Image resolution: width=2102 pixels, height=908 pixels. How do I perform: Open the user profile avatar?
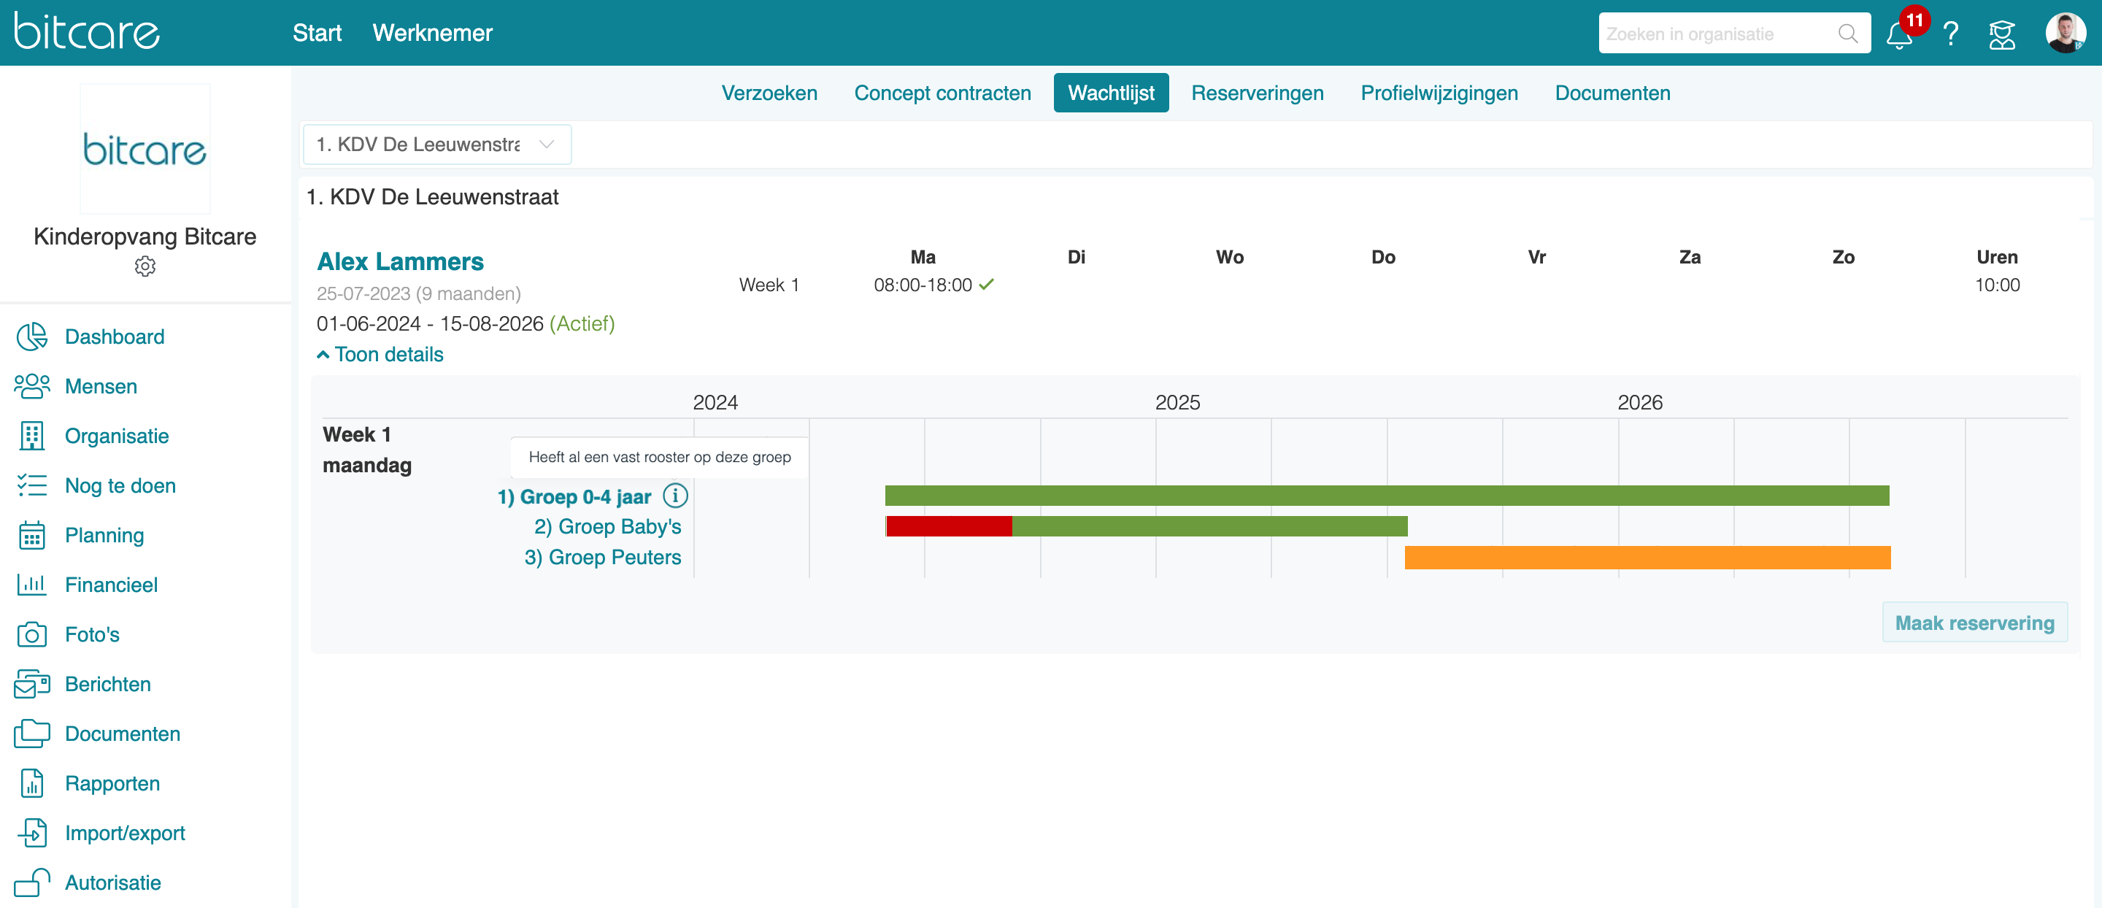(x=2066, y=34)
